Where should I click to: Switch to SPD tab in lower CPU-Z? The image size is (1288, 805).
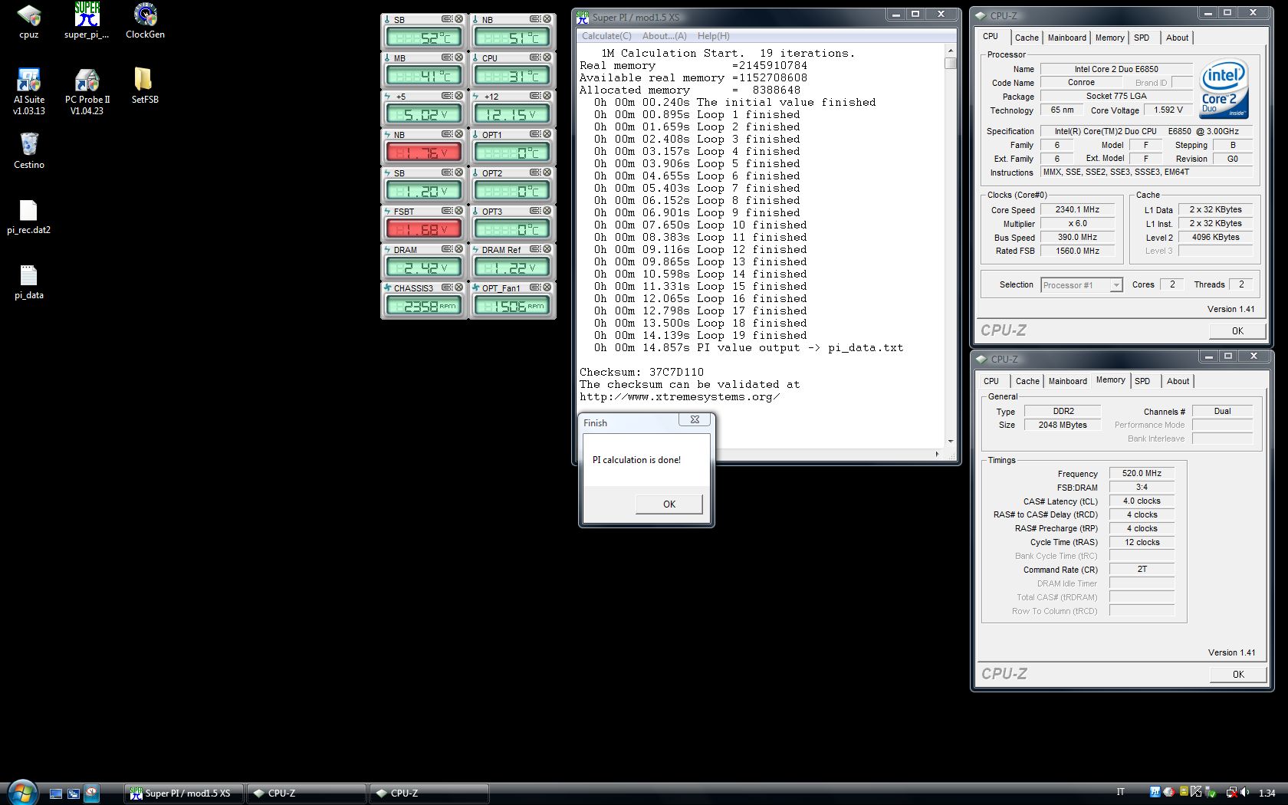click(x=1142, y=381)
